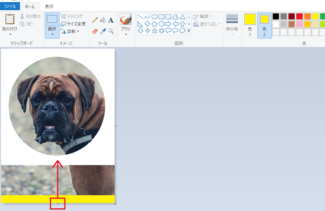Pick the black color swatch
The height and width of the screenshot is (211, 325).
click(276, 16)
